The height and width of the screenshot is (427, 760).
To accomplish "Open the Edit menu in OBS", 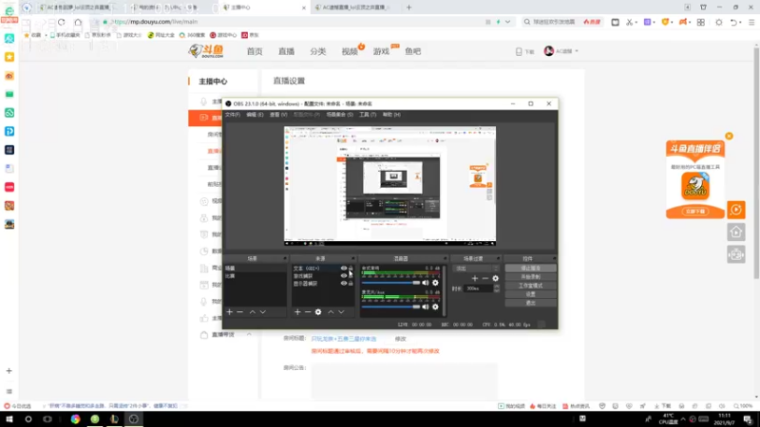I will [255, 115].
